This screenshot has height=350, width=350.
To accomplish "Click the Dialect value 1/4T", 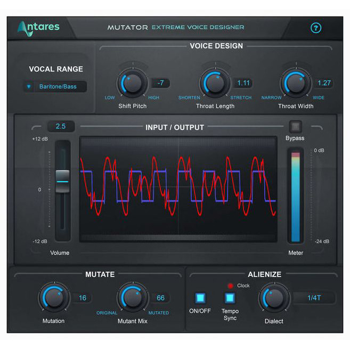I will [x=314, y=298].
